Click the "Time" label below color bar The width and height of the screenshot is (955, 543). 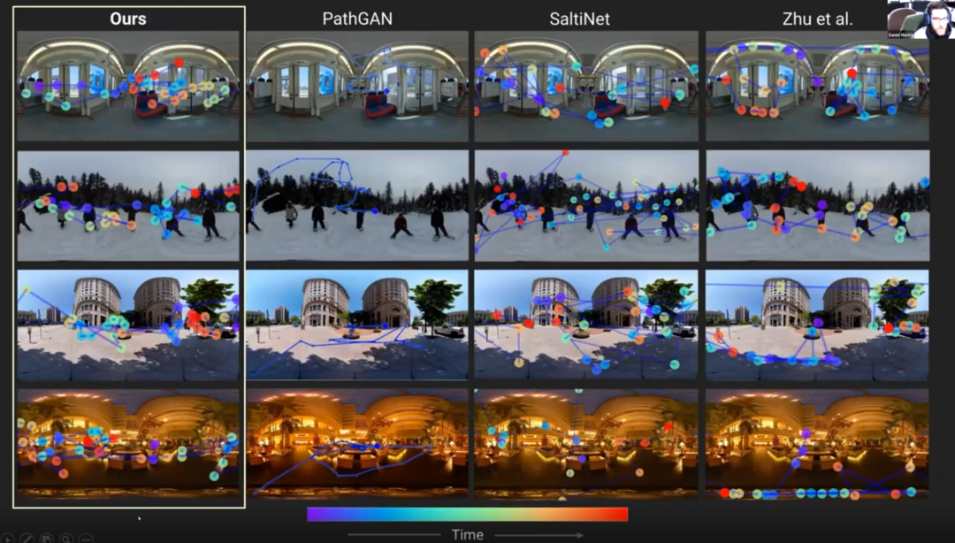coord(467,534)
